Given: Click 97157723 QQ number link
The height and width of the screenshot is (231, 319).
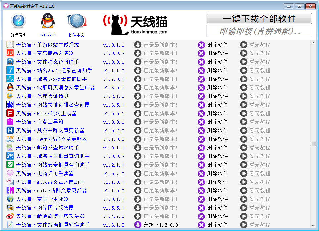Looking at the screenshot, I should [x=47, y=35].
